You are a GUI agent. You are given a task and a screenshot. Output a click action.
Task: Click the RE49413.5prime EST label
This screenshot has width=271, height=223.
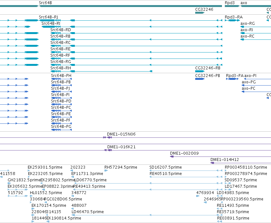(x=89, y=186)
